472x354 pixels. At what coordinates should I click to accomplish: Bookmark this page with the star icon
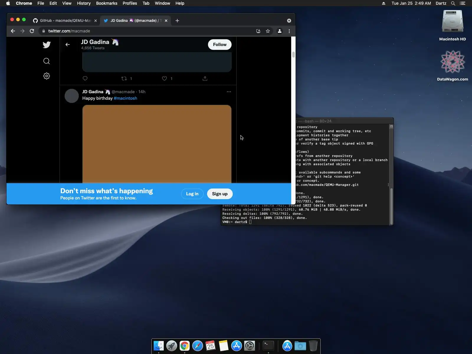click(268, 31)
